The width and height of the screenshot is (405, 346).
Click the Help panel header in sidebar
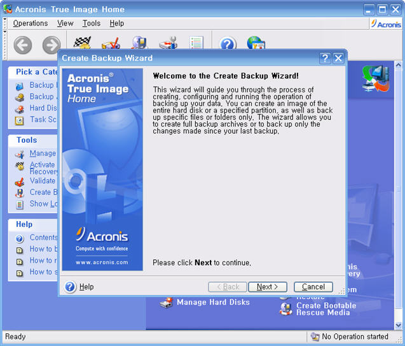click(24, 224)
